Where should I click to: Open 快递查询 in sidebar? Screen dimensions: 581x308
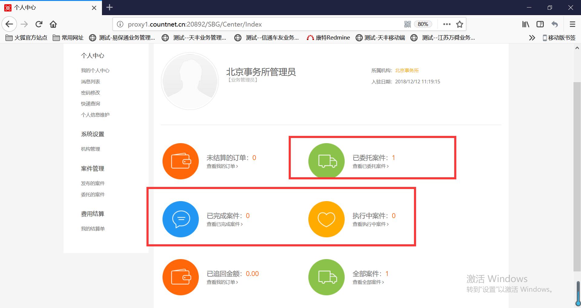click(90, 104)
